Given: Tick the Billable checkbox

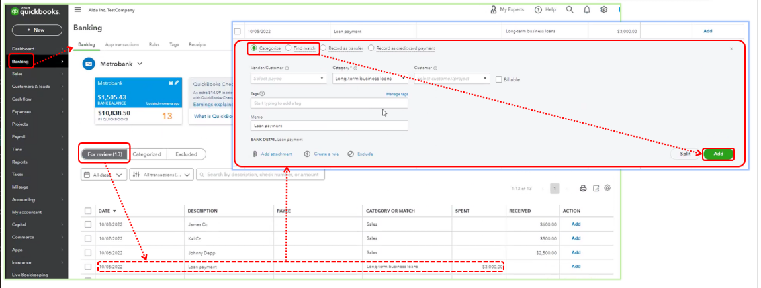Looking at the screenshot, I should click(498, 79).
